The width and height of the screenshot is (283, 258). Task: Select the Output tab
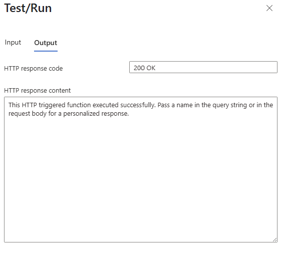click(46, 43)
